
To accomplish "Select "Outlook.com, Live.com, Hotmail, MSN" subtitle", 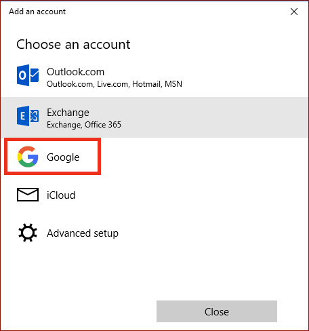I will 115,84.
